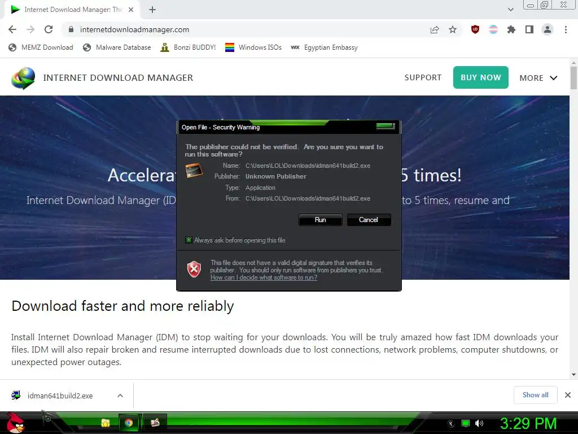
Task: Bookmark this page with the star icon
Action: click(x=453, y=29)
